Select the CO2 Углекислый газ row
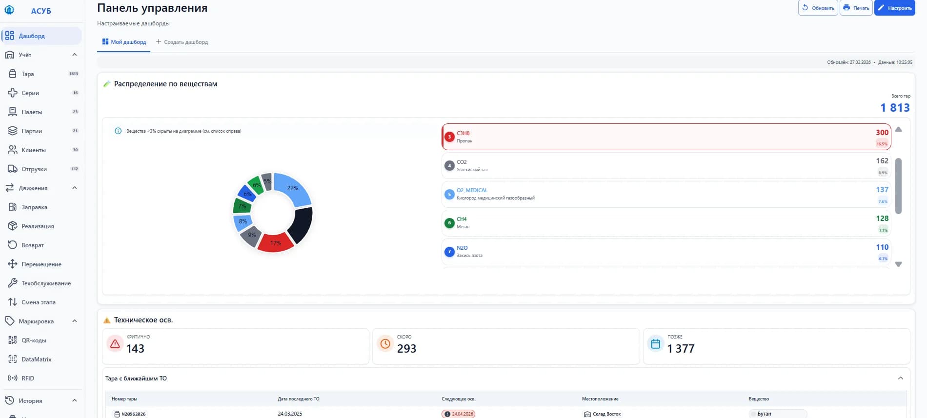 tap(666, 165)
